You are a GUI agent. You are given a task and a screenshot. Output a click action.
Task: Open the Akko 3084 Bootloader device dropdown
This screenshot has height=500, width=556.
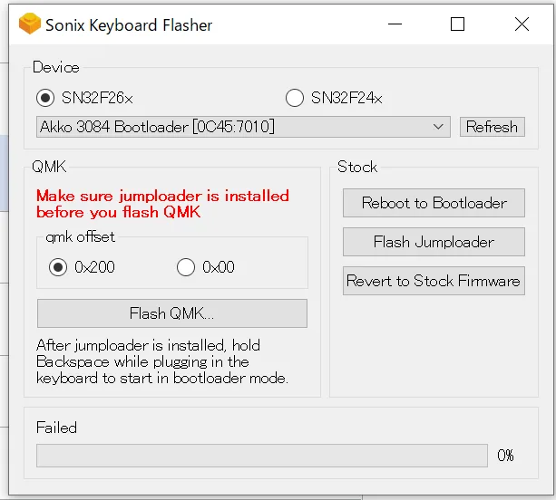click(x=243, y=127)
